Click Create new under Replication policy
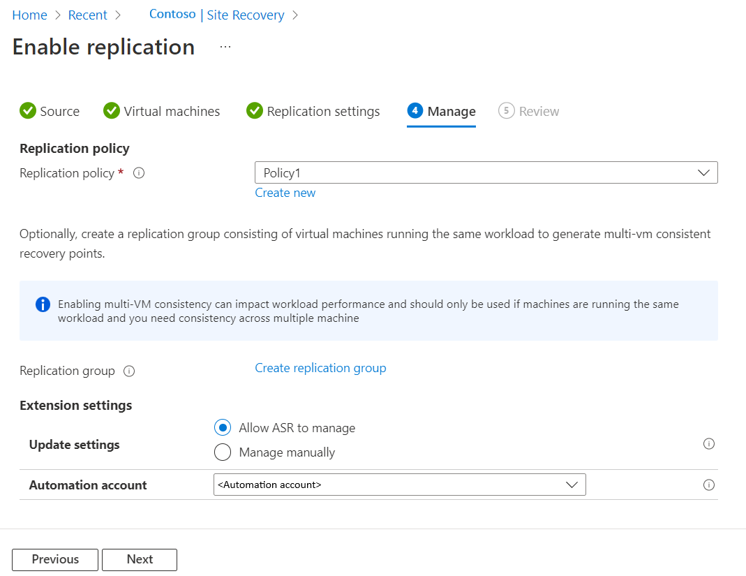746x576 pixels. pyautogui.click(x=285, y=192)
